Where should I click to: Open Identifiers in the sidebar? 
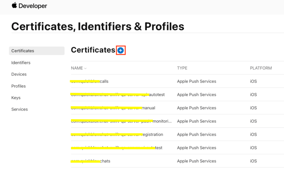pos(21,63)
